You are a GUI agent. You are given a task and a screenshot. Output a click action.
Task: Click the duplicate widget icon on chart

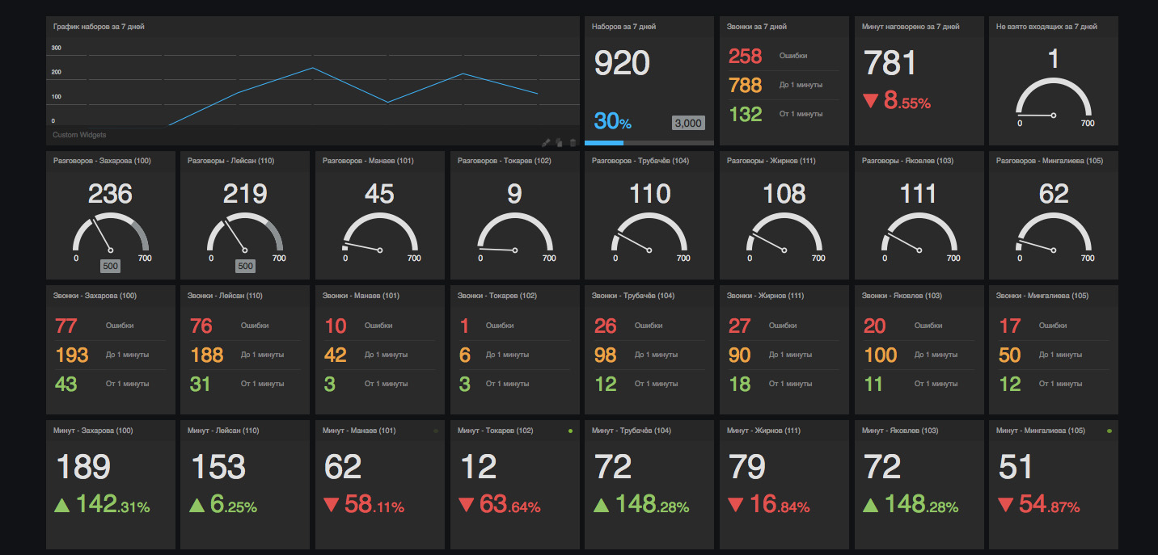[x=560, y=142]
